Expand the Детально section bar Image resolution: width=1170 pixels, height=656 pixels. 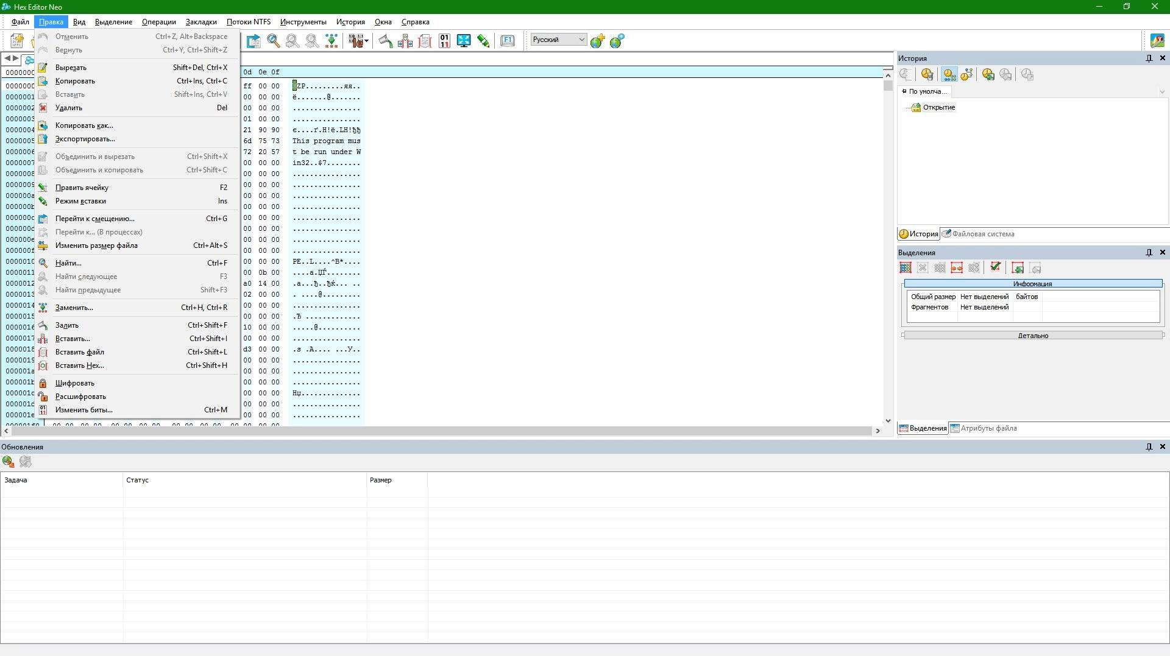point(1033,335)
